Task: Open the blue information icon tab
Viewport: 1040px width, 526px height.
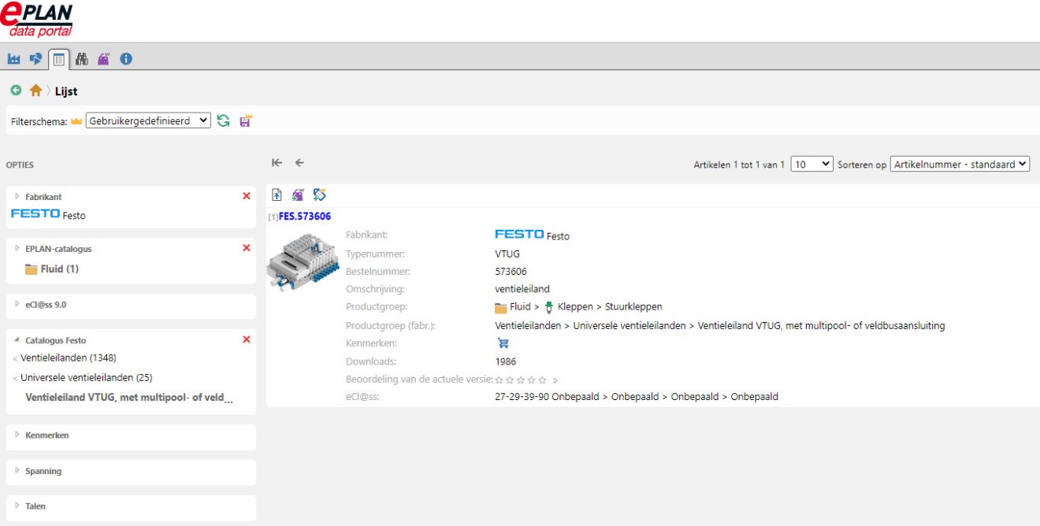Action: pyautogui.click(x=126, y=59)
